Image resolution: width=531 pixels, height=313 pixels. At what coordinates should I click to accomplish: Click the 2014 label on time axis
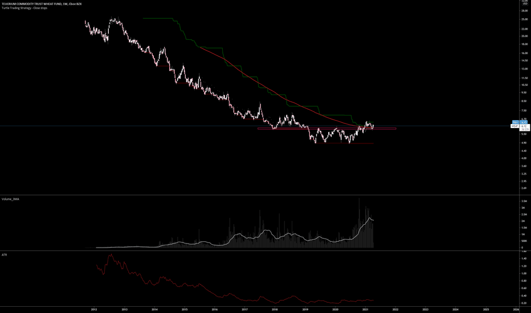pos(154,309)
